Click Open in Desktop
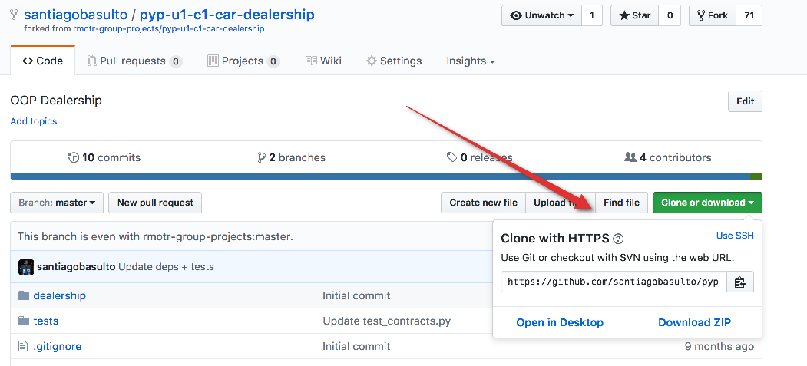807x366 pixels. point(560,322)
